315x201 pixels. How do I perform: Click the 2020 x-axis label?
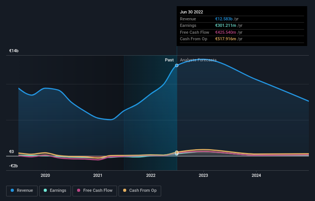[45, 175]
